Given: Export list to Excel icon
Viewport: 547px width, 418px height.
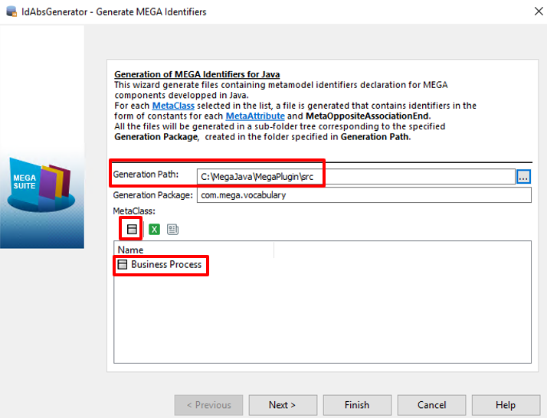Looking at the screenshot, I should pos(154,229).
